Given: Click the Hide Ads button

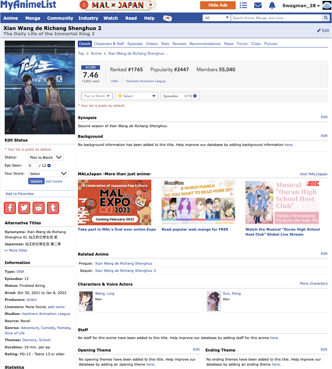Looking at the screenshot, I should coord(218,5).
